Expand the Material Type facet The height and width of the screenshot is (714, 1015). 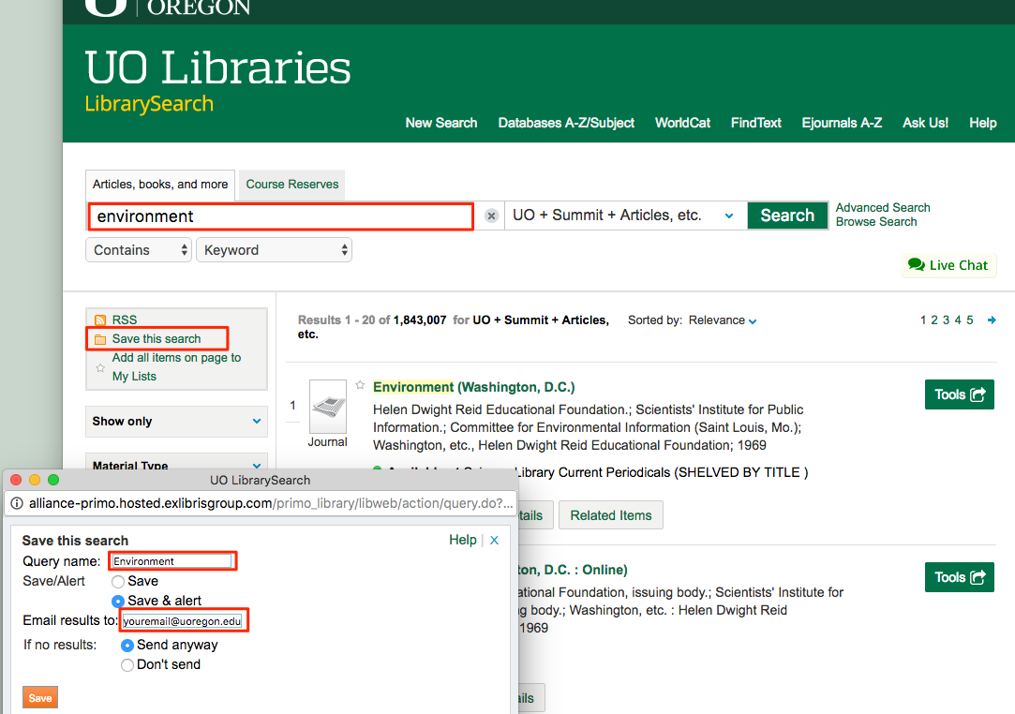click(176, 463)
